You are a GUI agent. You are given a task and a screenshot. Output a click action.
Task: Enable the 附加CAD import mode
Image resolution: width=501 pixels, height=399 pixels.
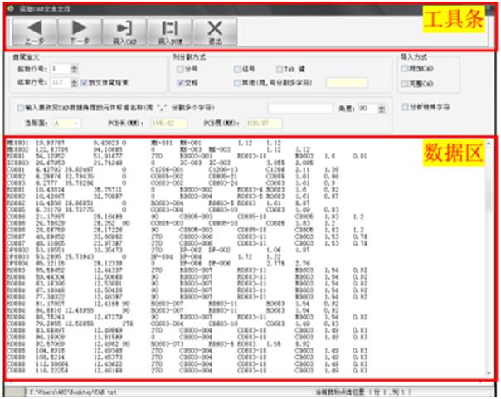coord(405,68)
